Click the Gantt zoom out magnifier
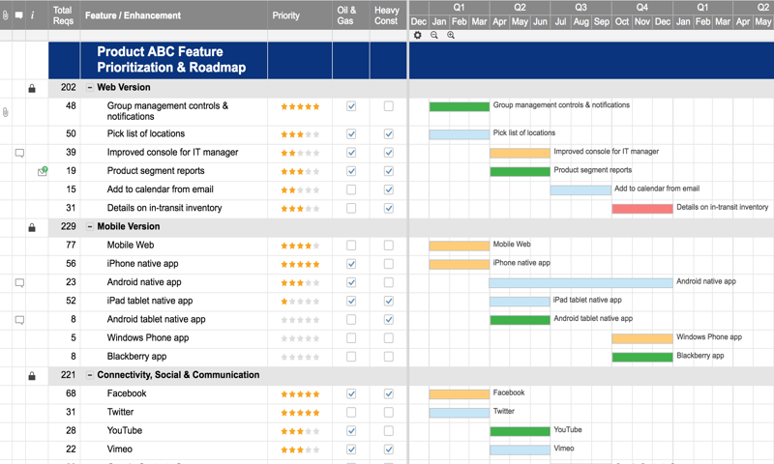 coord(434,36)
